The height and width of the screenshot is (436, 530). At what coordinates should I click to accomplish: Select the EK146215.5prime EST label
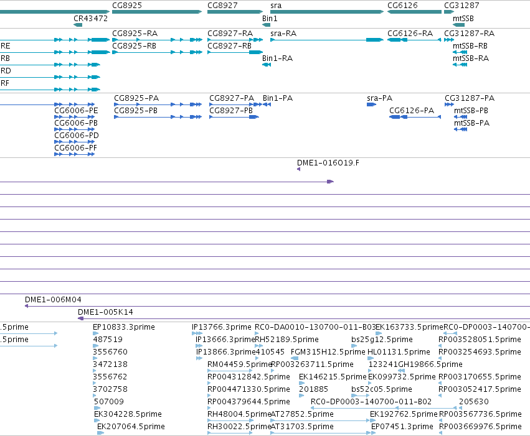[x=333, y=377]
